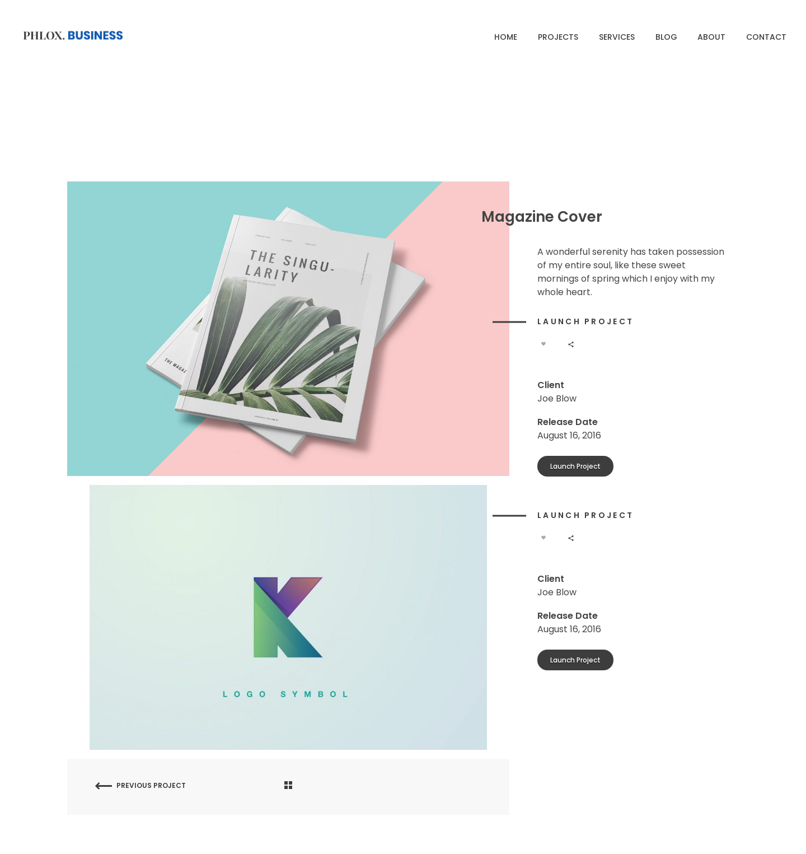The height and width of the screenshot is (854, 806).
Task: Navigate to the Blog page
Action: [666, 37]
